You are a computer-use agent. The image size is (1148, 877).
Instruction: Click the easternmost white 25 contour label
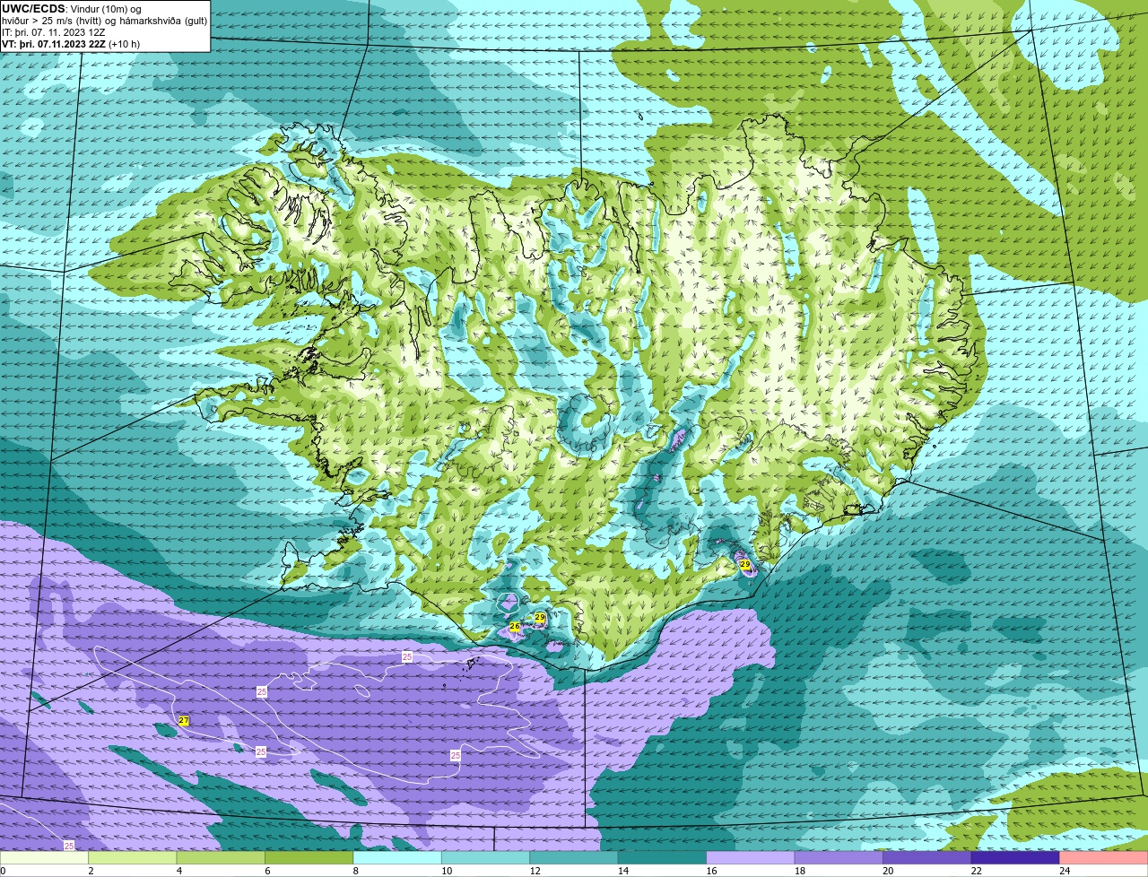[456, 756]
